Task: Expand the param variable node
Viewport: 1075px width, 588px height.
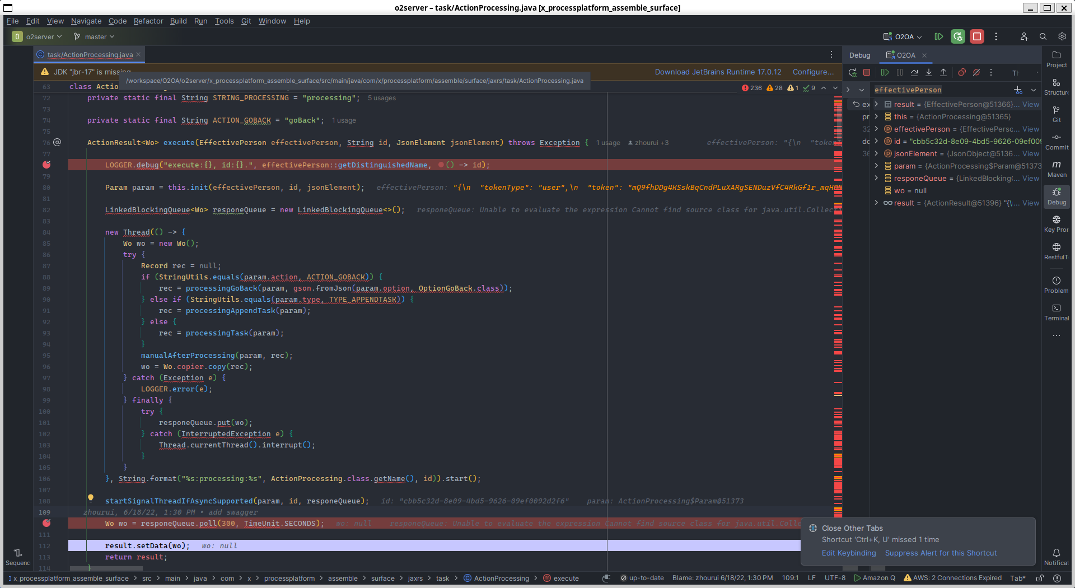Action: coord(876,166)
